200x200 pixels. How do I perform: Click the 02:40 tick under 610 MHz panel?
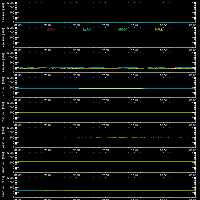click(134, 75)
